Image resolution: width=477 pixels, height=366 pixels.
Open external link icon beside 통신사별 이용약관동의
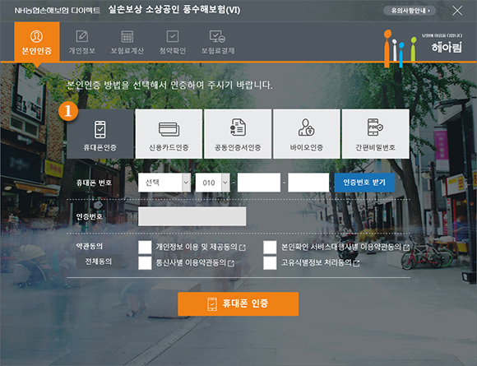231,263
